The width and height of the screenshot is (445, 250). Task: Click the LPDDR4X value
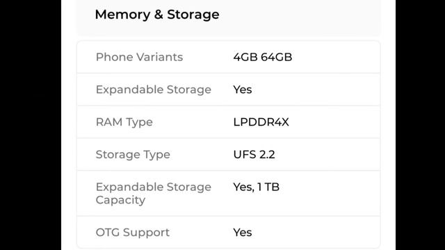(x=261, y=122)
